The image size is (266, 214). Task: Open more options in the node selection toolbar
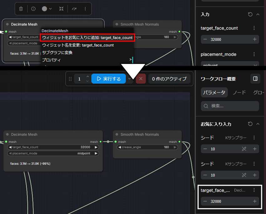pos(85,9)
